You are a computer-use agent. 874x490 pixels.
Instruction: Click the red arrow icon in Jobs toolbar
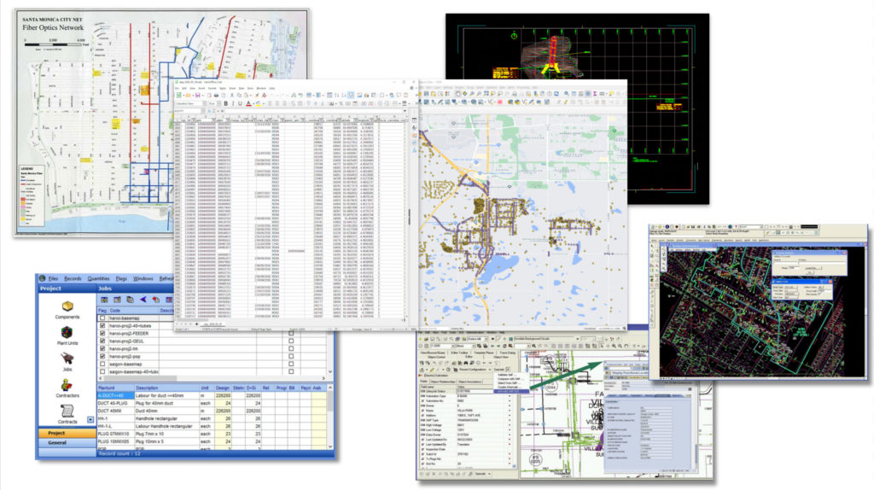pyautogui.click(x=156, y=300)
